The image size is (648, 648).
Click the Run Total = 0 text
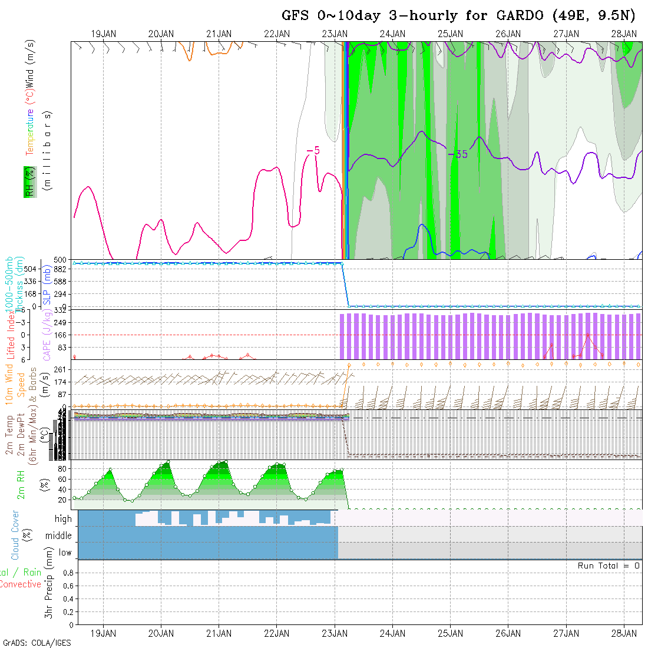[609, 566]
